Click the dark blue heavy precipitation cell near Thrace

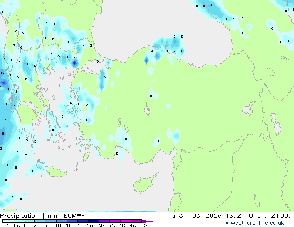[75, 63]
